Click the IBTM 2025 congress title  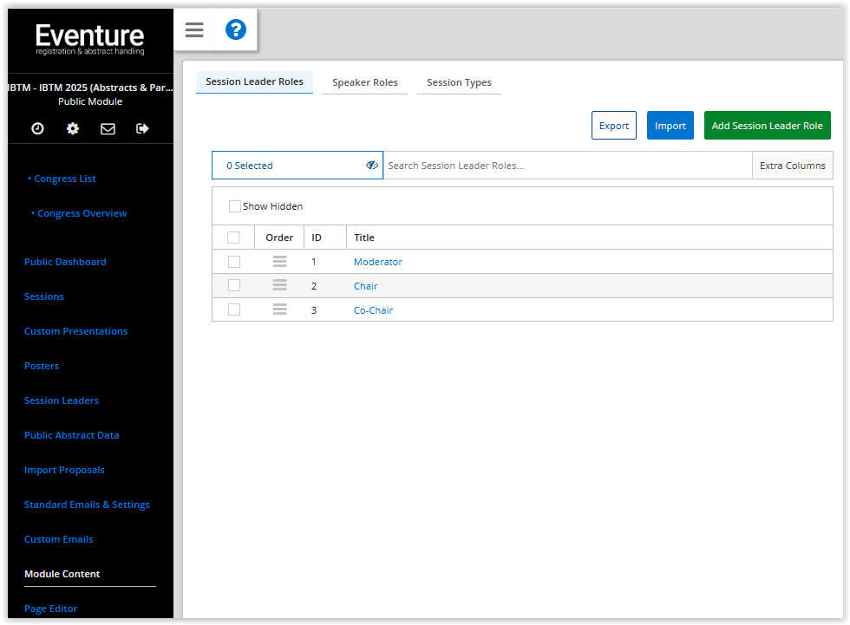pyautogui.click(x=90, y=88)
